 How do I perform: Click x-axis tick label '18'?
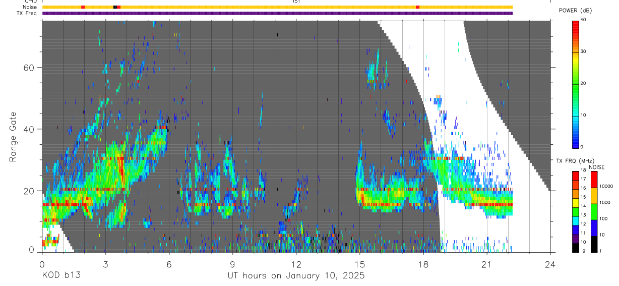point(423,264)
